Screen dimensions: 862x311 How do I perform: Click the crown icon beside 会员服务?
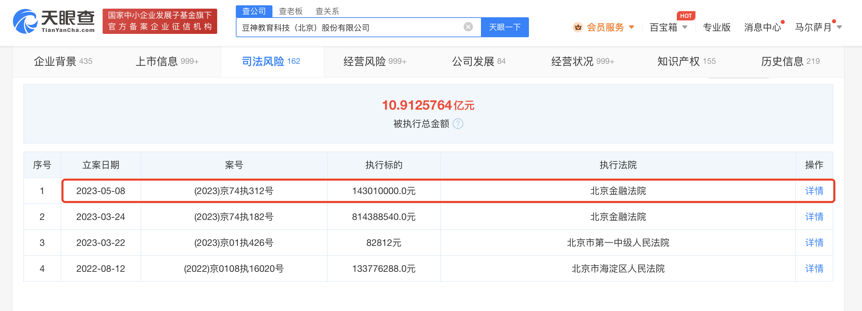(578, 27)
